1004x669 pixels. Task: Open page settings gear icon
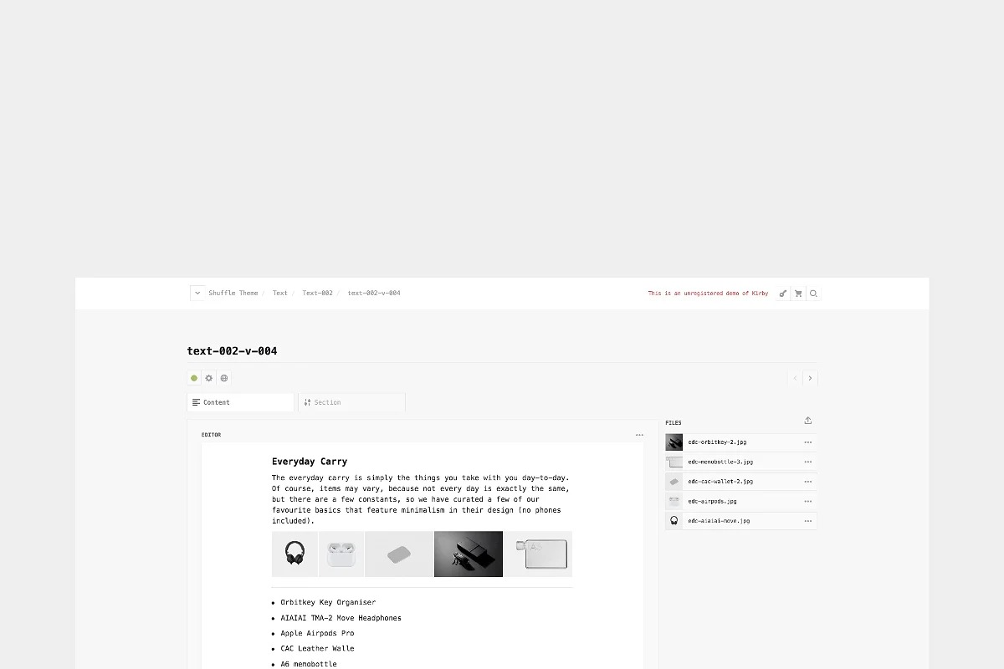[209, 378]
